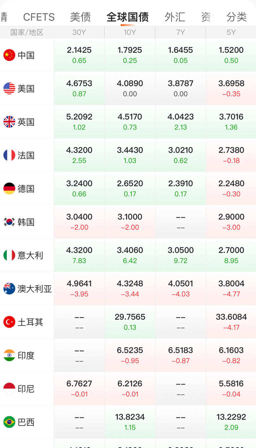Tap the Italy flag icon
Viewport: 256px width, 448px height.
pos(9,255)
